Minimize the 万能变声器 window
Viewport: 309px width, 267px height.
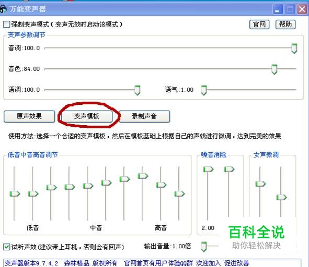[x=278, y=9]
